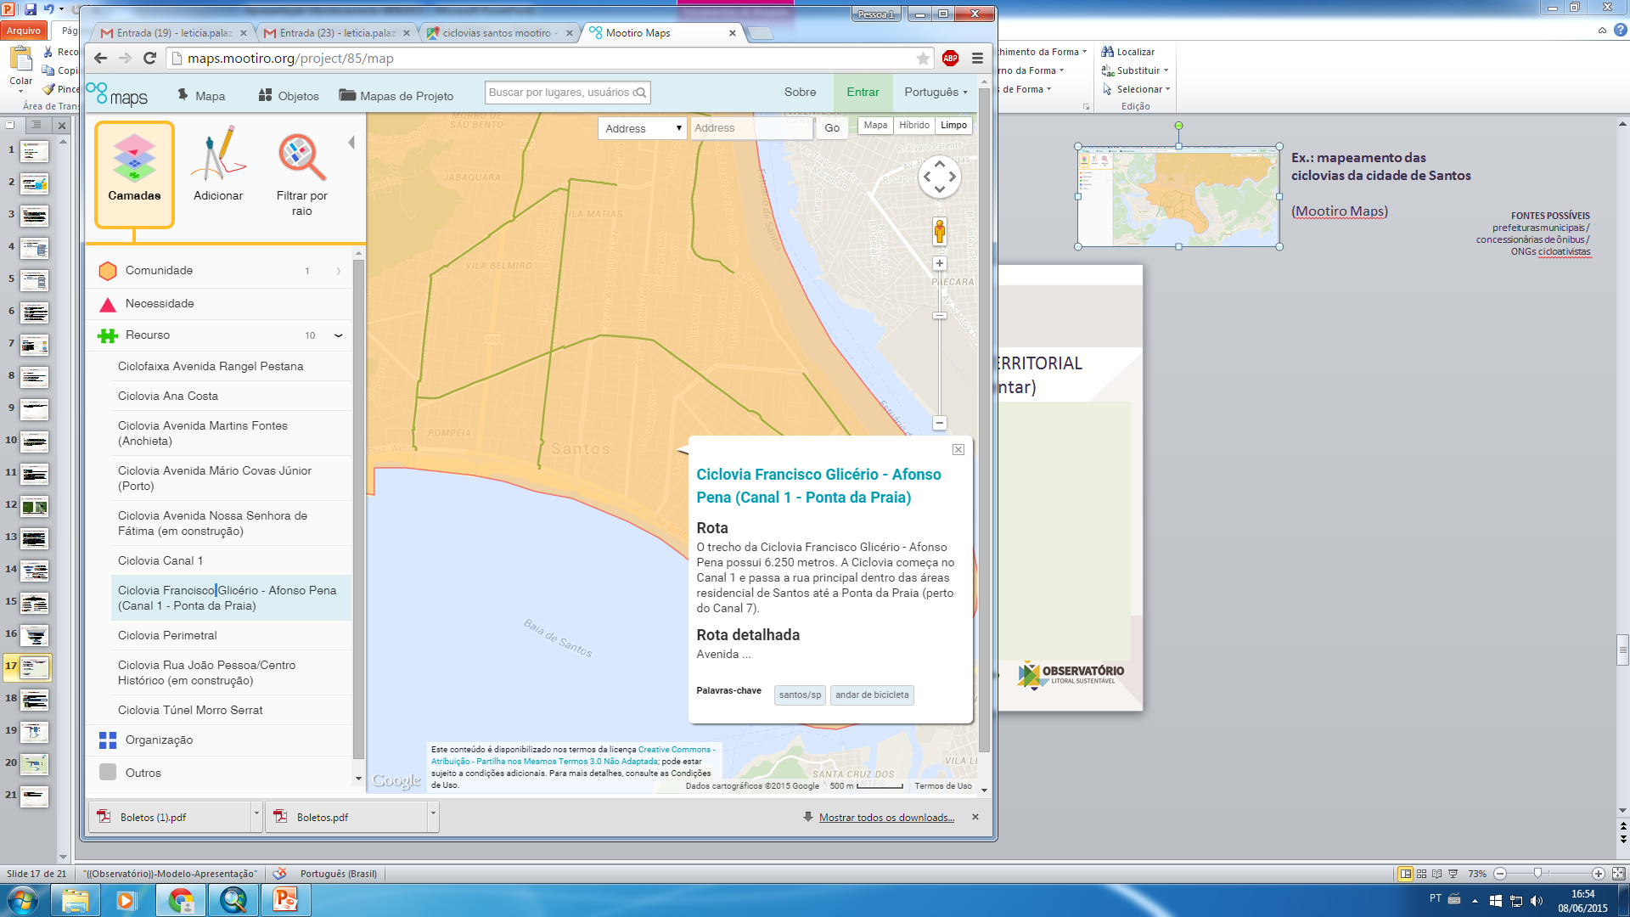Screen dimensions: 1630x917
Task: Switch to Entrada (19) Gmail tab
Action: (174, 33)
